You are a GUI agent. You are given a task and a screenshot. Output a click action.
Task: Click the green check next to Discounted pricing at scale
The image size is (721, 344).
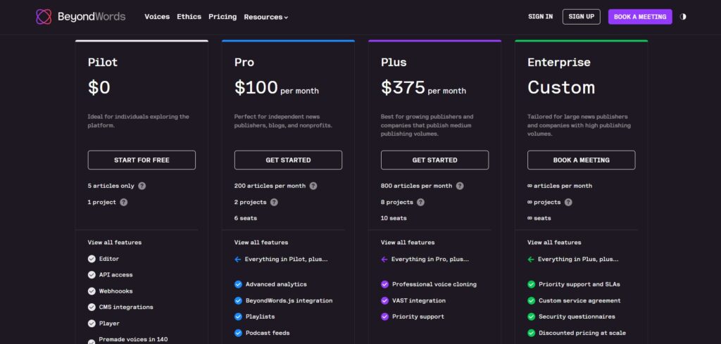pyautogui.click(x=532, y=333)
